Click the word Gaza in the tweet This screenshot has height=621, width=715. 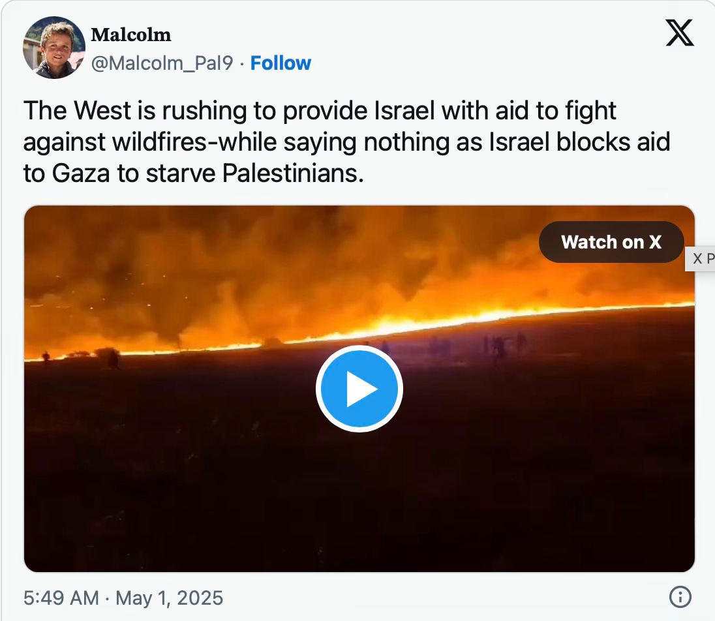pyautogui.click(x=81, y=174)
